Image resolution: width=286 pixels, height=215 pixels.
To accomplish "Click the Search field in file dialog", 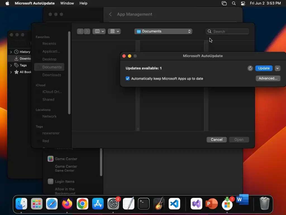I will (227, 31).
